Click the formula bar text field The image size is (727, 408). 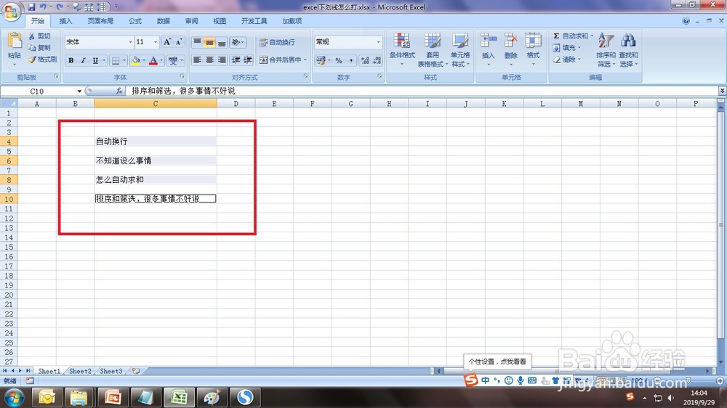point(422,91)
